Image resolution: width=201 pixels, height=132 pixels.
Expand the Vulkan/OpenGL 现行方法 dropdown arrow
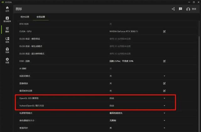164,106
